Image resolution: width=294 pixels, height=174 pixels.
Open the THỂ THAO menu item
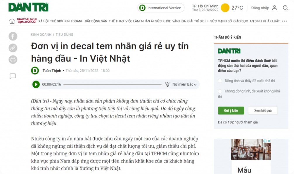click(116, 21)
